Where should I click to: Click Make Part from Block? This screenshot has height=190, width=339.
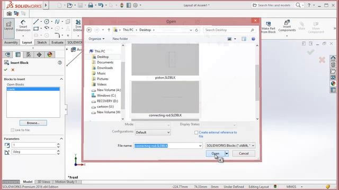pyautogui.click(x=269, y=27)
